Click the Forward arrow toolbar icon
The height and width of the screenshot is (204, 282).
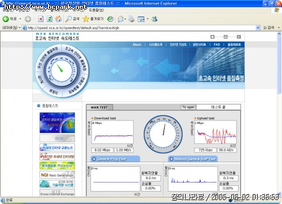pos(28,19)
